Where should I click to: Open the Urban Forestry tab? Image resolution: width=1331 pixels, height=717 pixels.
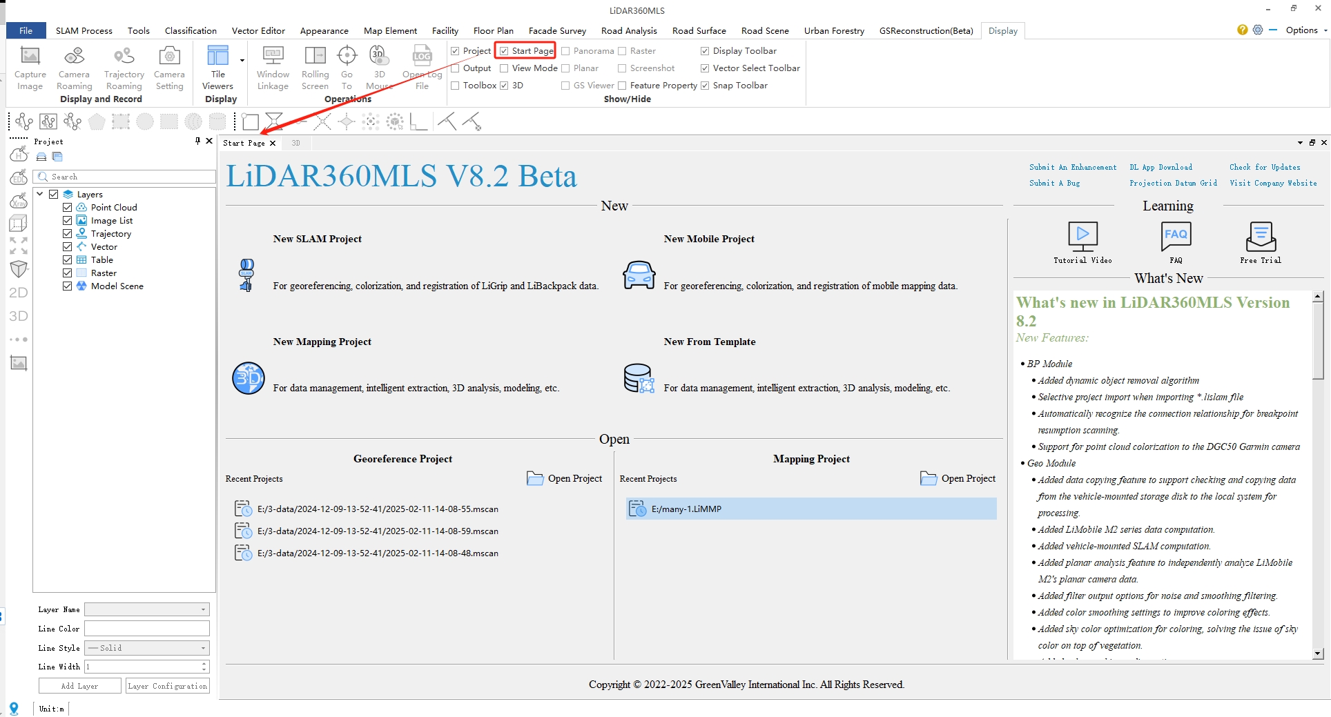pos(834,30)
